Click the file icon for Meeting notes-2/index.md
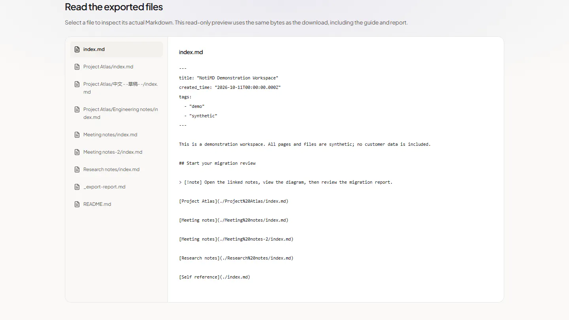The image size is (569, 320). pyautogui.click(x=77, y=152)
